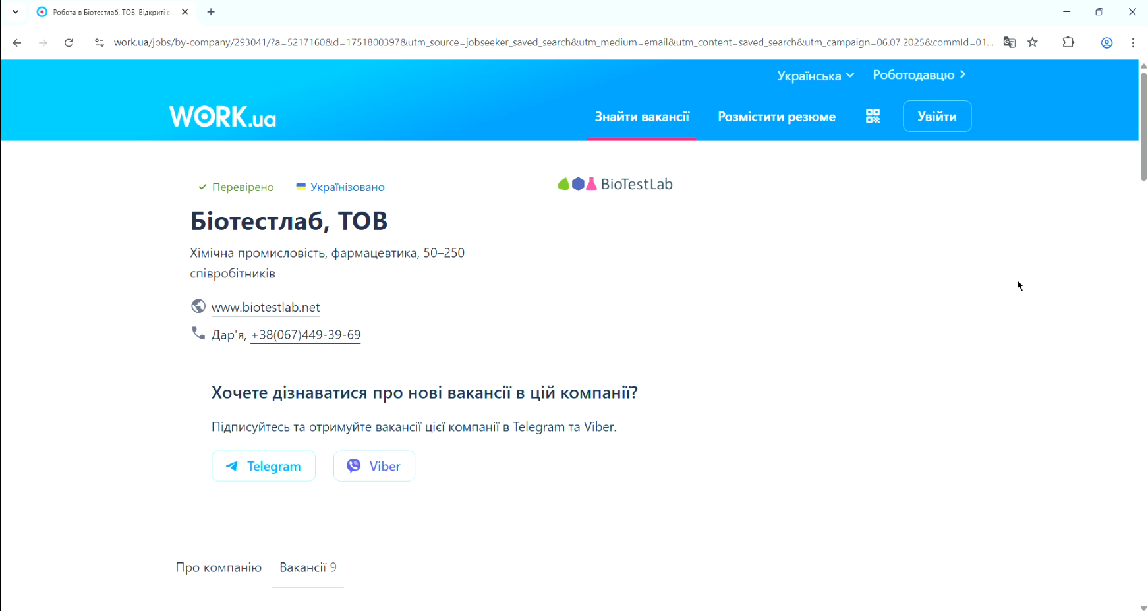Expand the Українська language dropdown
Image resolution: width=1148 pixels, height=611 pixels.
[x=815, y=76]
